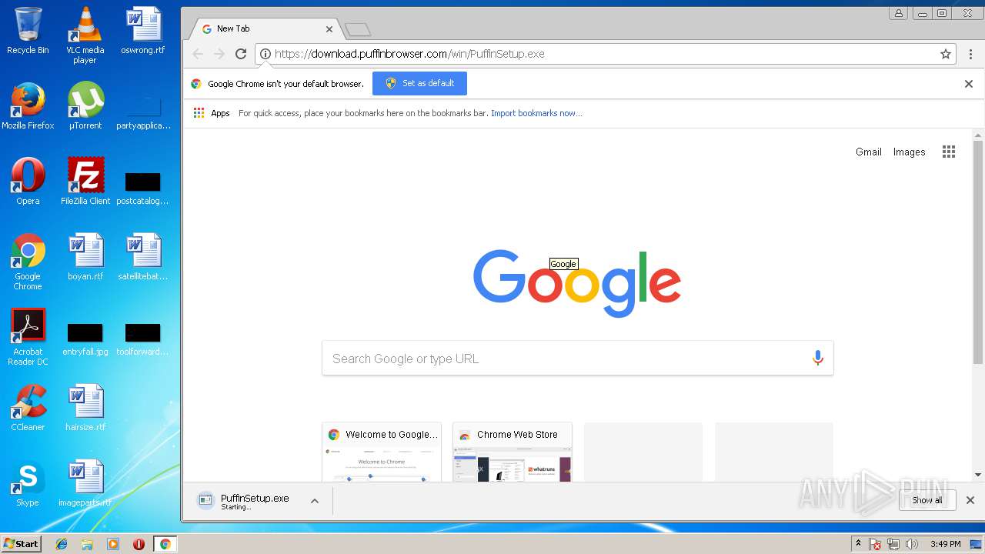View site information icon in address bar
Image resolution: width=985 pixels, height=554 pixels.
[265, 54]
